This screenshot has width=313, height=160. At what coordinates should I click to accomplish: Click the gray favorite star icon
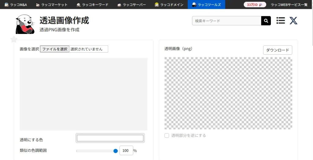[14, 39]
